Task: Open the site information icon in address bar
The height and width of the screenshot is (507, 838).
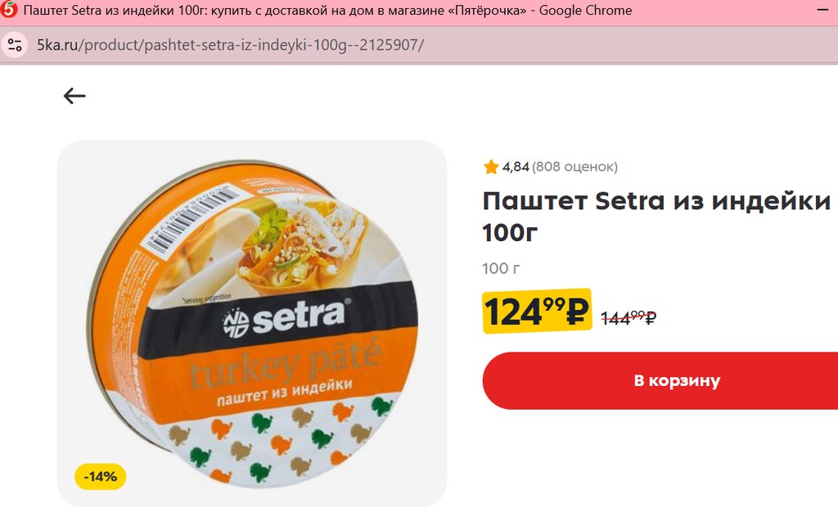Action: [x=15, y=45]
